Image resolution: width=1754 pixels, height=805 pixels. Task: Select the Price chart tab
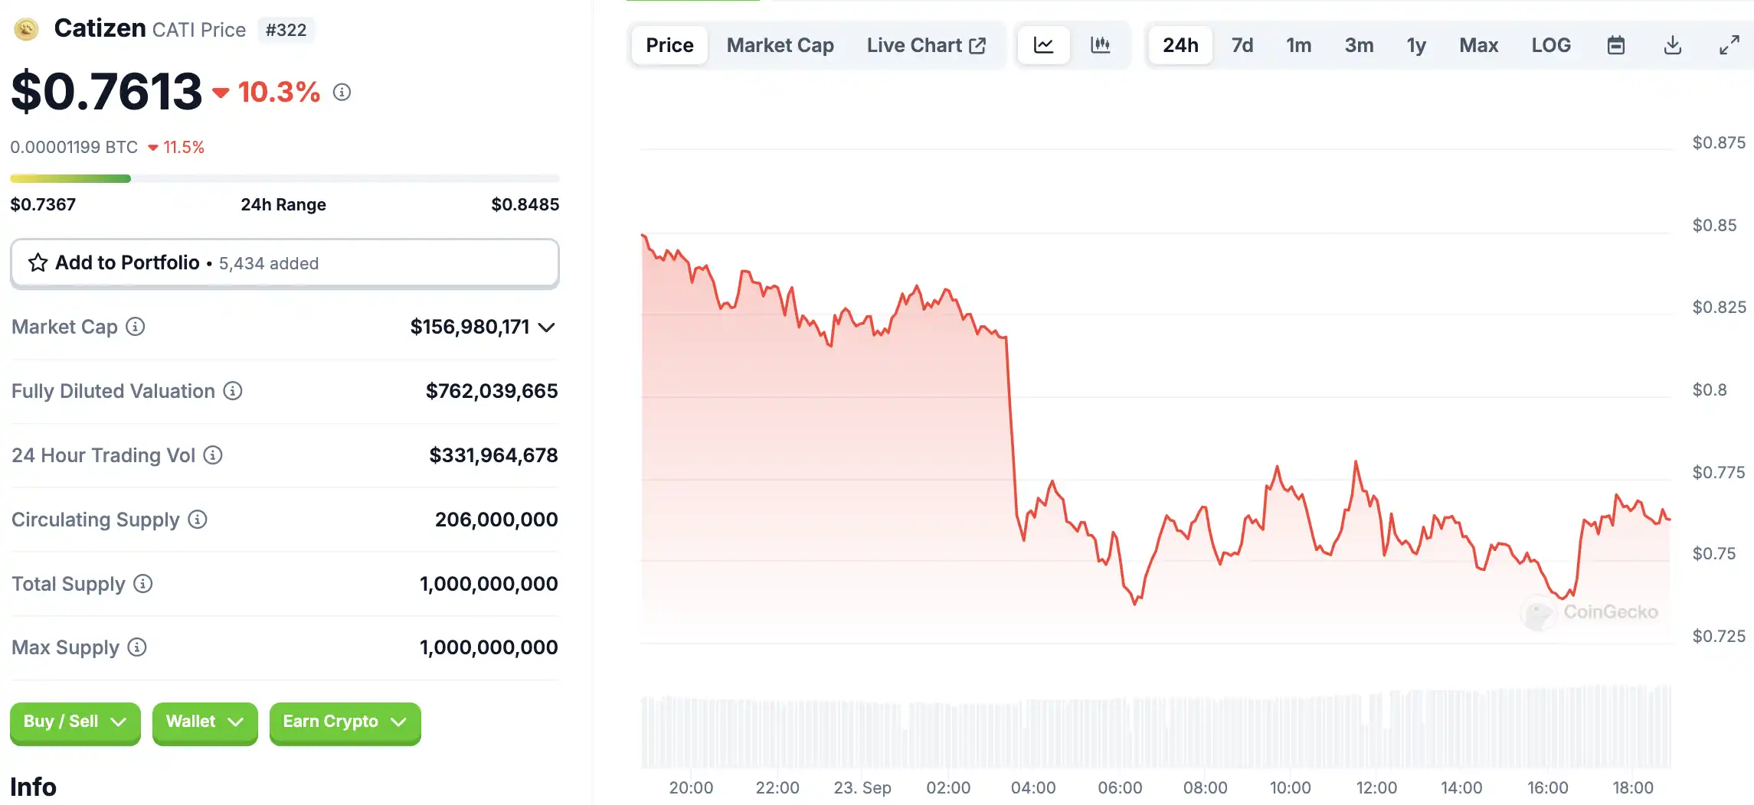[669, 45]
